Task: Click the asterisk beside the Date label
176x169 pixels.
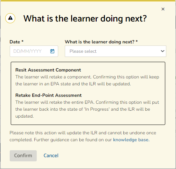Action: coord(23,41)
